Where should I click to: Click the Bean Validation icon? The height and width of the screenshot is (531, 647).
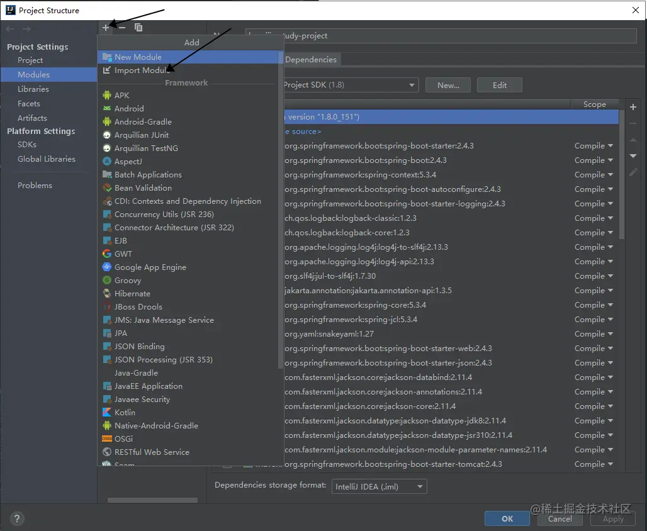(107, 187)
